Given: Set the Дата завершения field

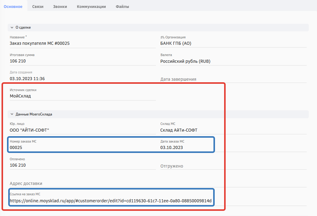Looking at the screenshot, I should tap(233, 79).
